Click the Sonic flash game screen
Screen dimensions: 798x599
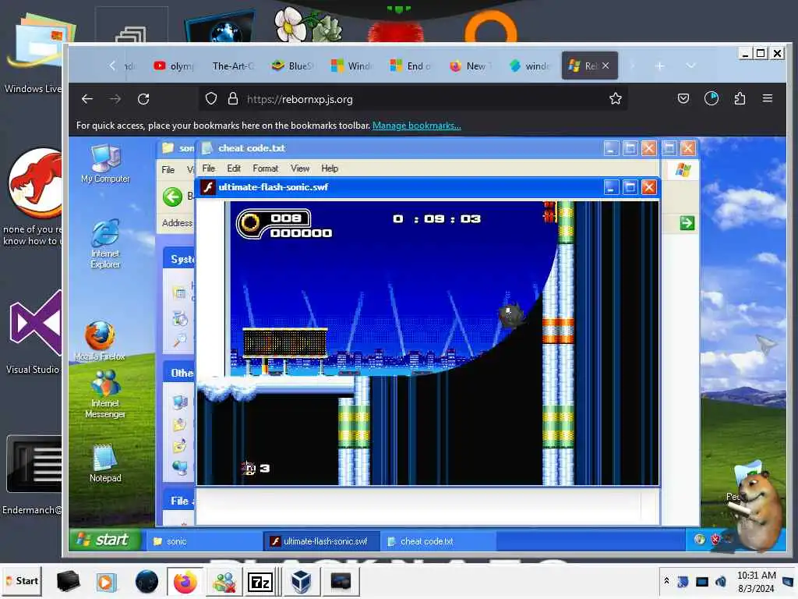[428, 342]
